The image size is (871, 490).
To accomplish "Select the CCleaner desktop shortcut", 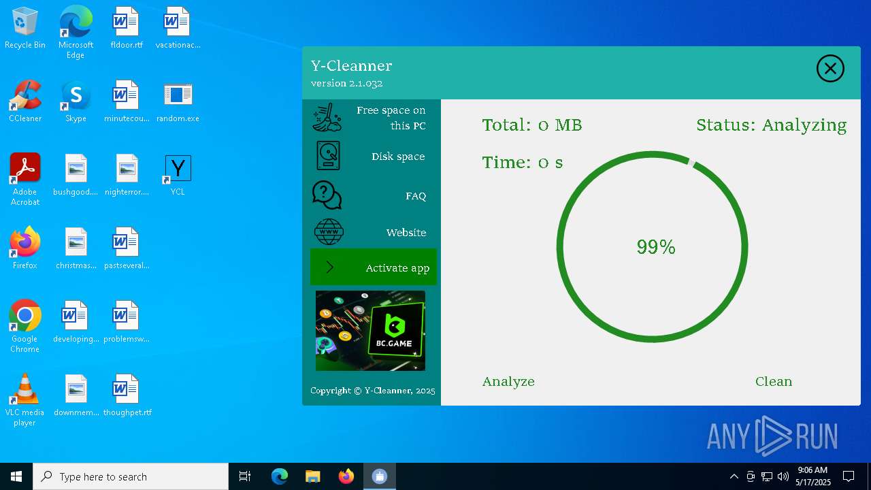I will click(x=25, y=102).
